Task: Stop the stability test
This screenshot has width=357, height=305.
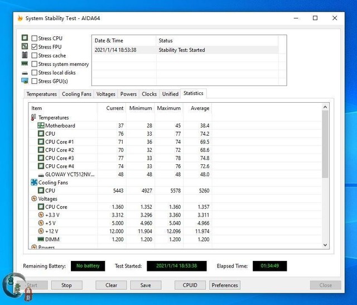Action: click(x=66, y=285)
